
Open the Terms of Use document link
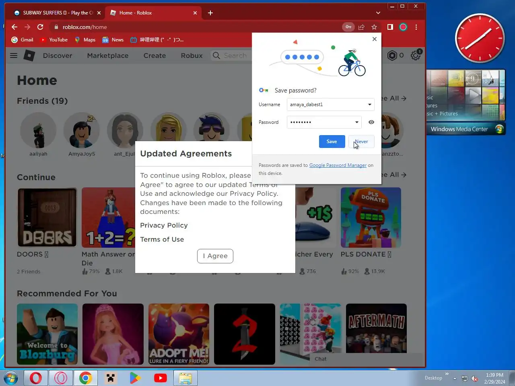click(162, 239)
